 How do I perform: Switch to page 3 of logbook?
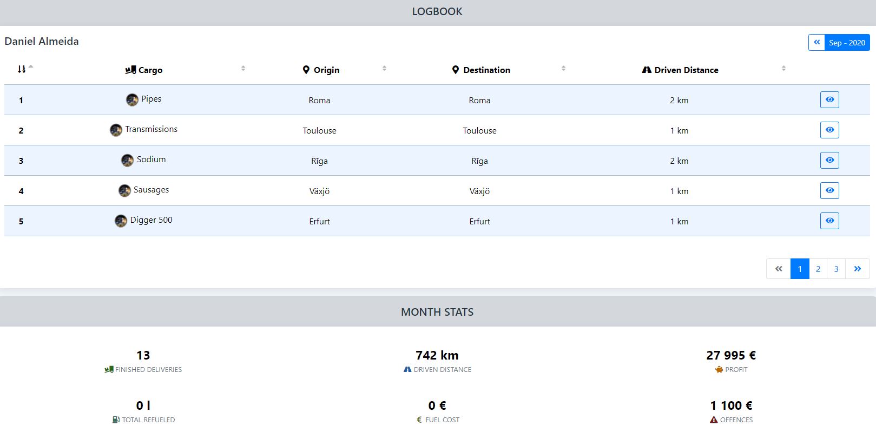pos(836,269)
